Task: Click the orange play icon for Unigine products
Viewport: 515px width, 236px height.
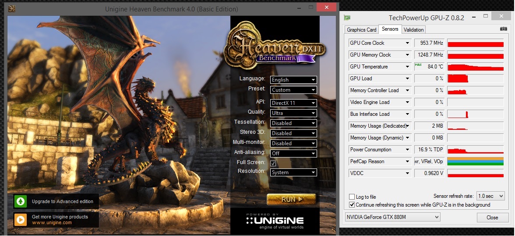Action: point(20,219)
